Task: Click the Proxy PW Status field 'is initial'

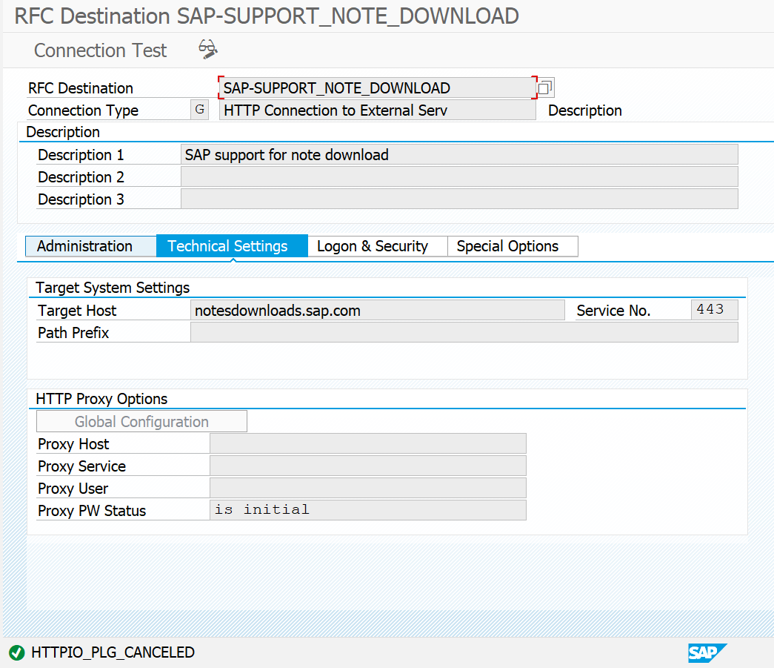Action: (368, 510)
